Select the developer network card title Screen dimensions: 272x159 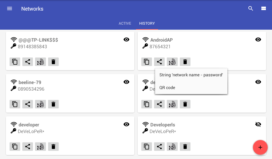29,125
